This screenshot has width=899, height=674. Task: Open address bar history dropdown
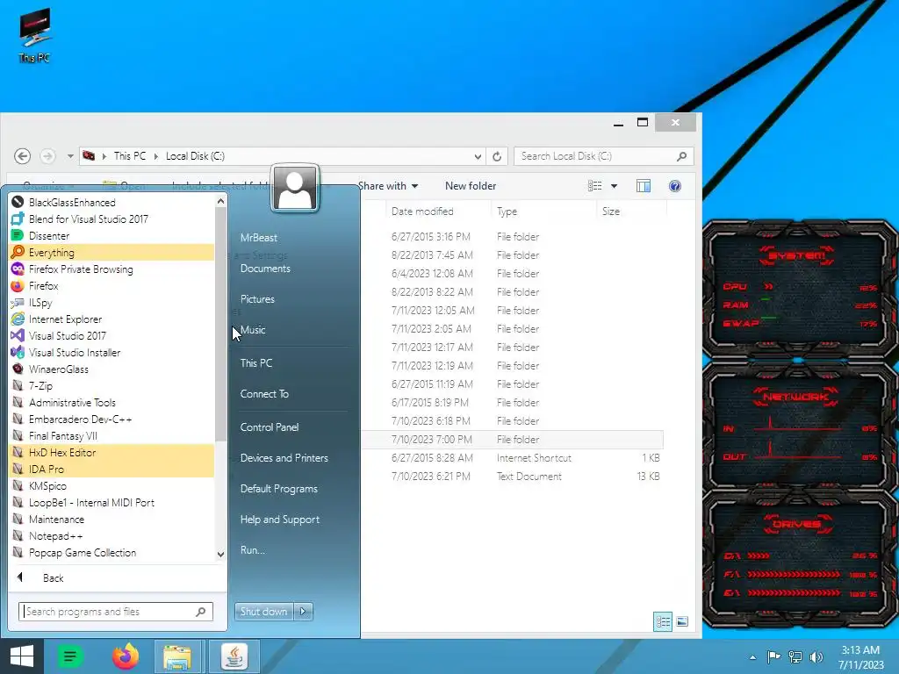coord(478,156)
